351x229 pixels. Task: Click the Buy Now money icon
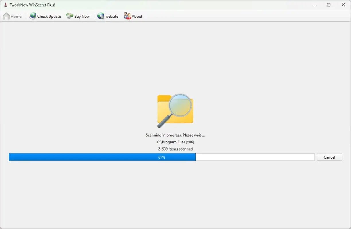coord(70,16)
